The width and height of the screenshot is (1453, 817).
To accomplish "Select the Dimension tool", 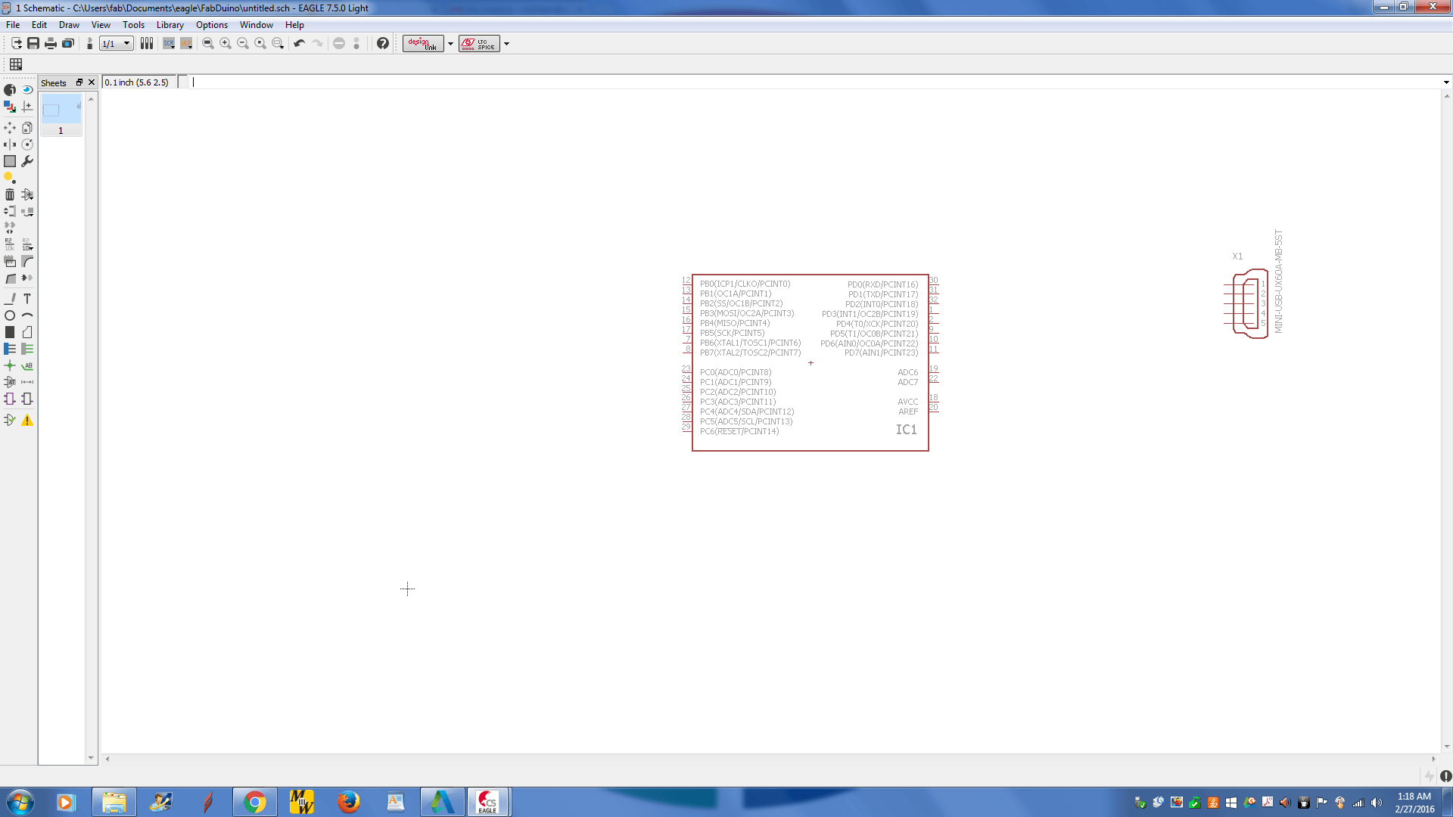I will [x=27, y=382].
